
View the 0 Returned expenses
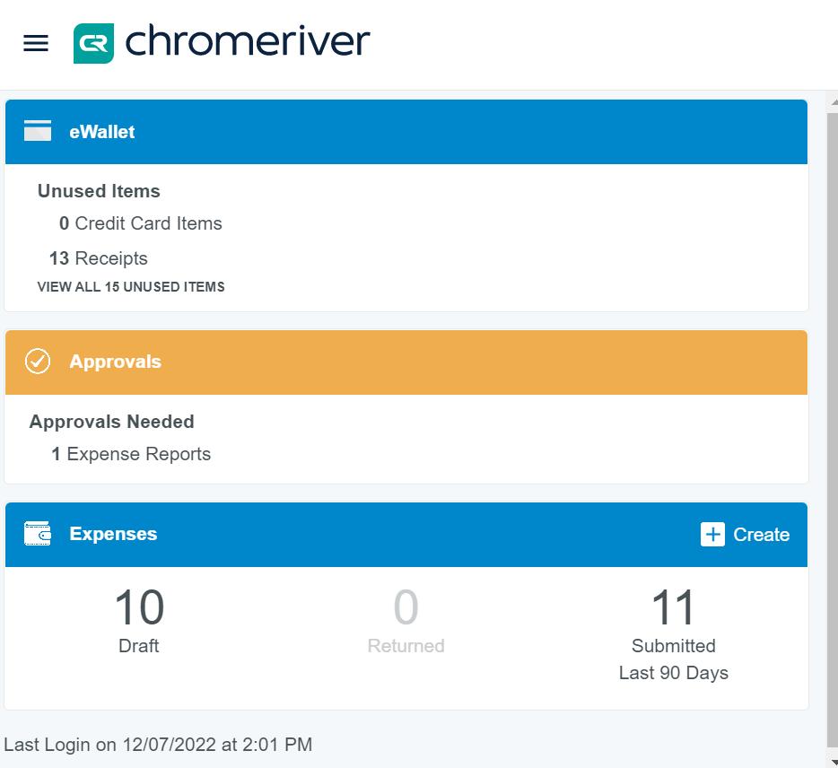click(406, 621)
